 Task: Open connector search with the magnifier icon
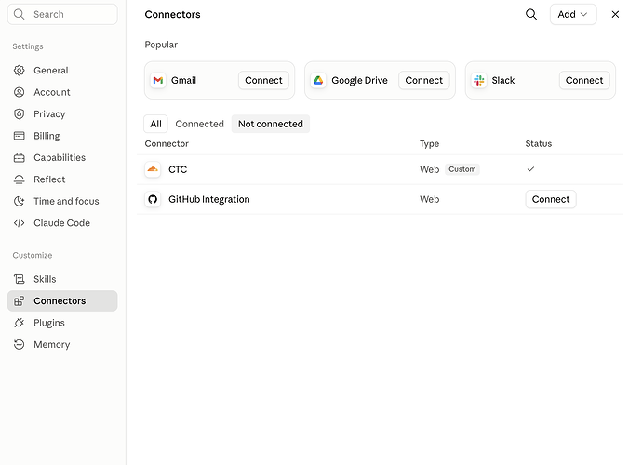(531, 15)
